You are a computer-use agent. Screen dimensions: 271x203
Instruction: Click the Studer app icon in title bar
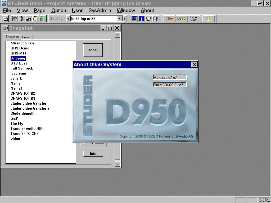[x=3, y=3]
